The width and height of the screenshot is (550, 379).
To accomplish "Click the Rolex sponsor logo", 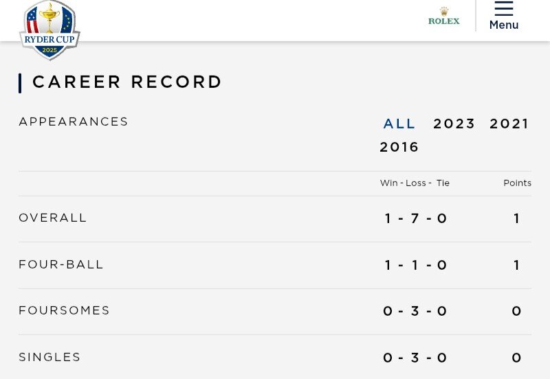I will tap(443, 16).
